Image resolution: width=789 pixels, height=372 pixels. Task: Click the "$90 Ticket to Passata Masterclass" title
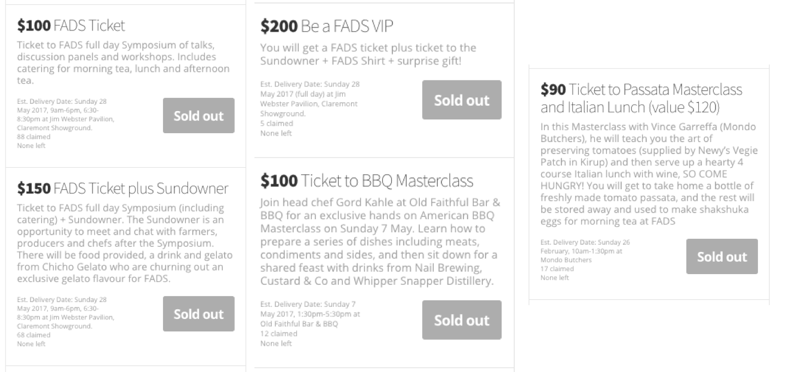pyautogui.click(x=641, y=99)
